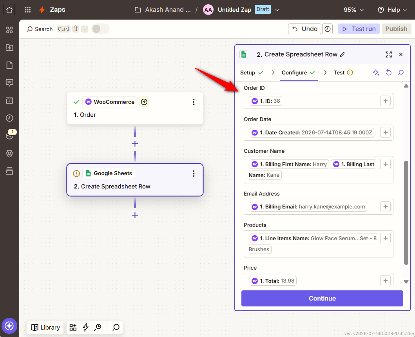Close the Create Spreadsheet Row panel
The image size is (415, 337).
point(401,54)
